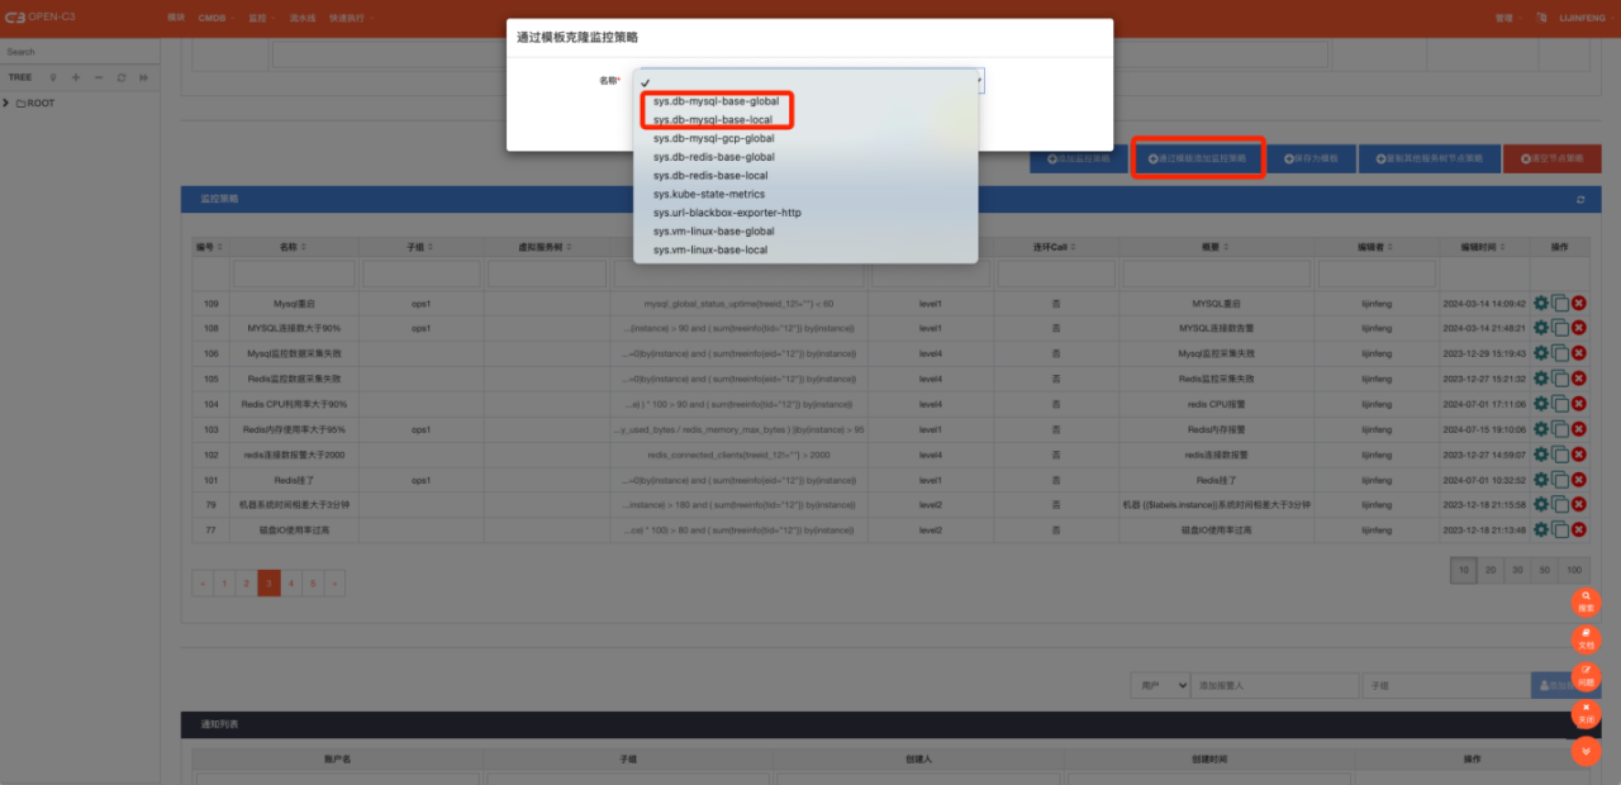Click the orange 搜索 floating button
Viewport: 1621px width, 785px height.
click(x=1586, y=601)
